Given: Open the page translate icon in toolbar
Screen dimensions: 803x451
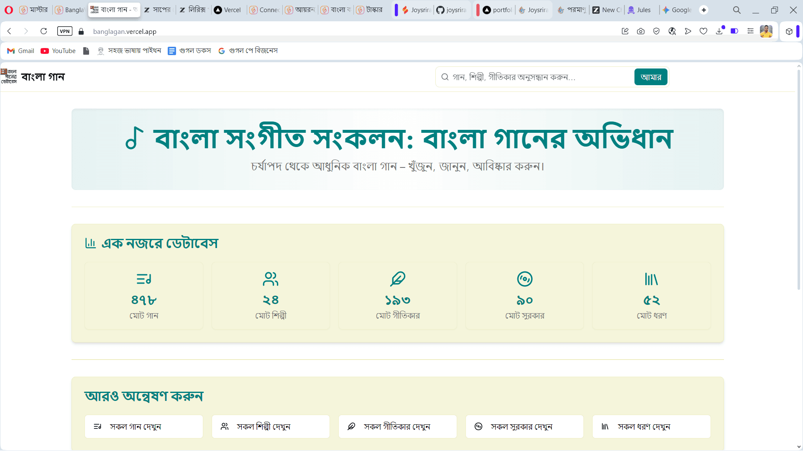Looking at the screenshot, I should coord(672,31).
